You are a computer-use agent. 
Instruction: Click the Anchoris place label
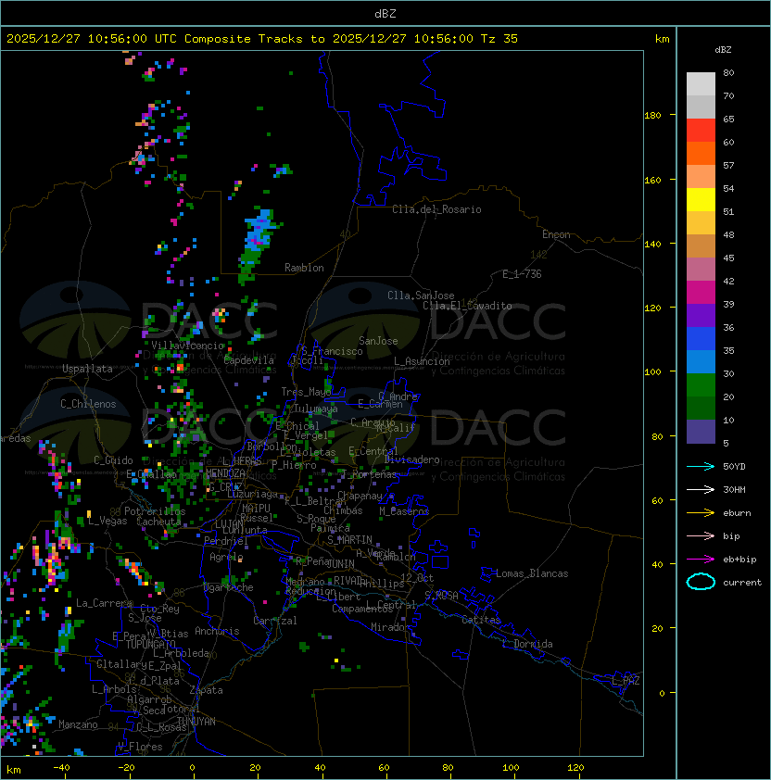coord(217,631)
